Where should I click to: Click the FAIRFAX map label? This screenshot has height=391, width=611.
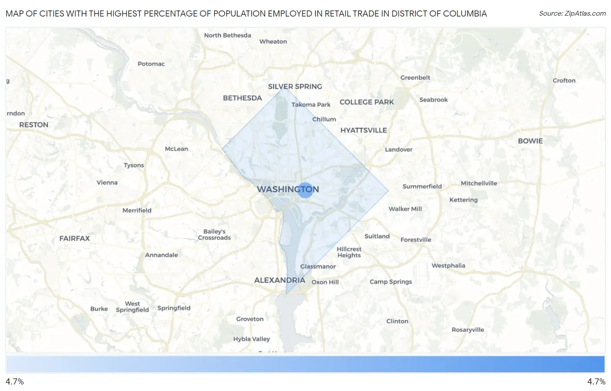[75, 238]
